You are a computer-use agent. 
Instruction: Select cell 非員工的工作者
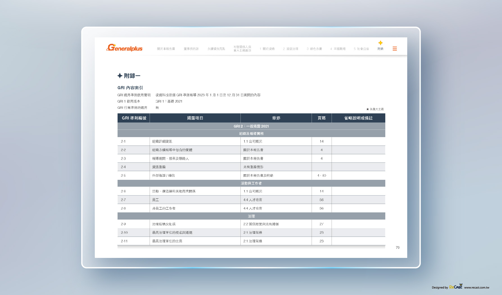click(195, 208)
